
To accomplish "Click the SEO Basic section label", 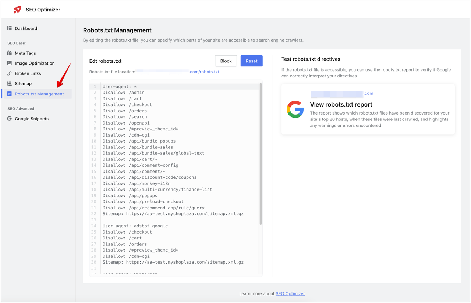I will point(17,43).
